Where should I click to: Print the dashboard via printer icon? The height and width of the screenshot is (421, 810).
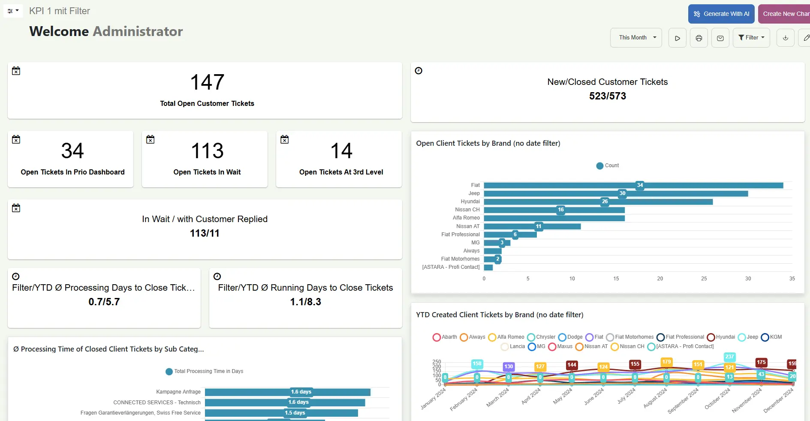tap(699, 38)
